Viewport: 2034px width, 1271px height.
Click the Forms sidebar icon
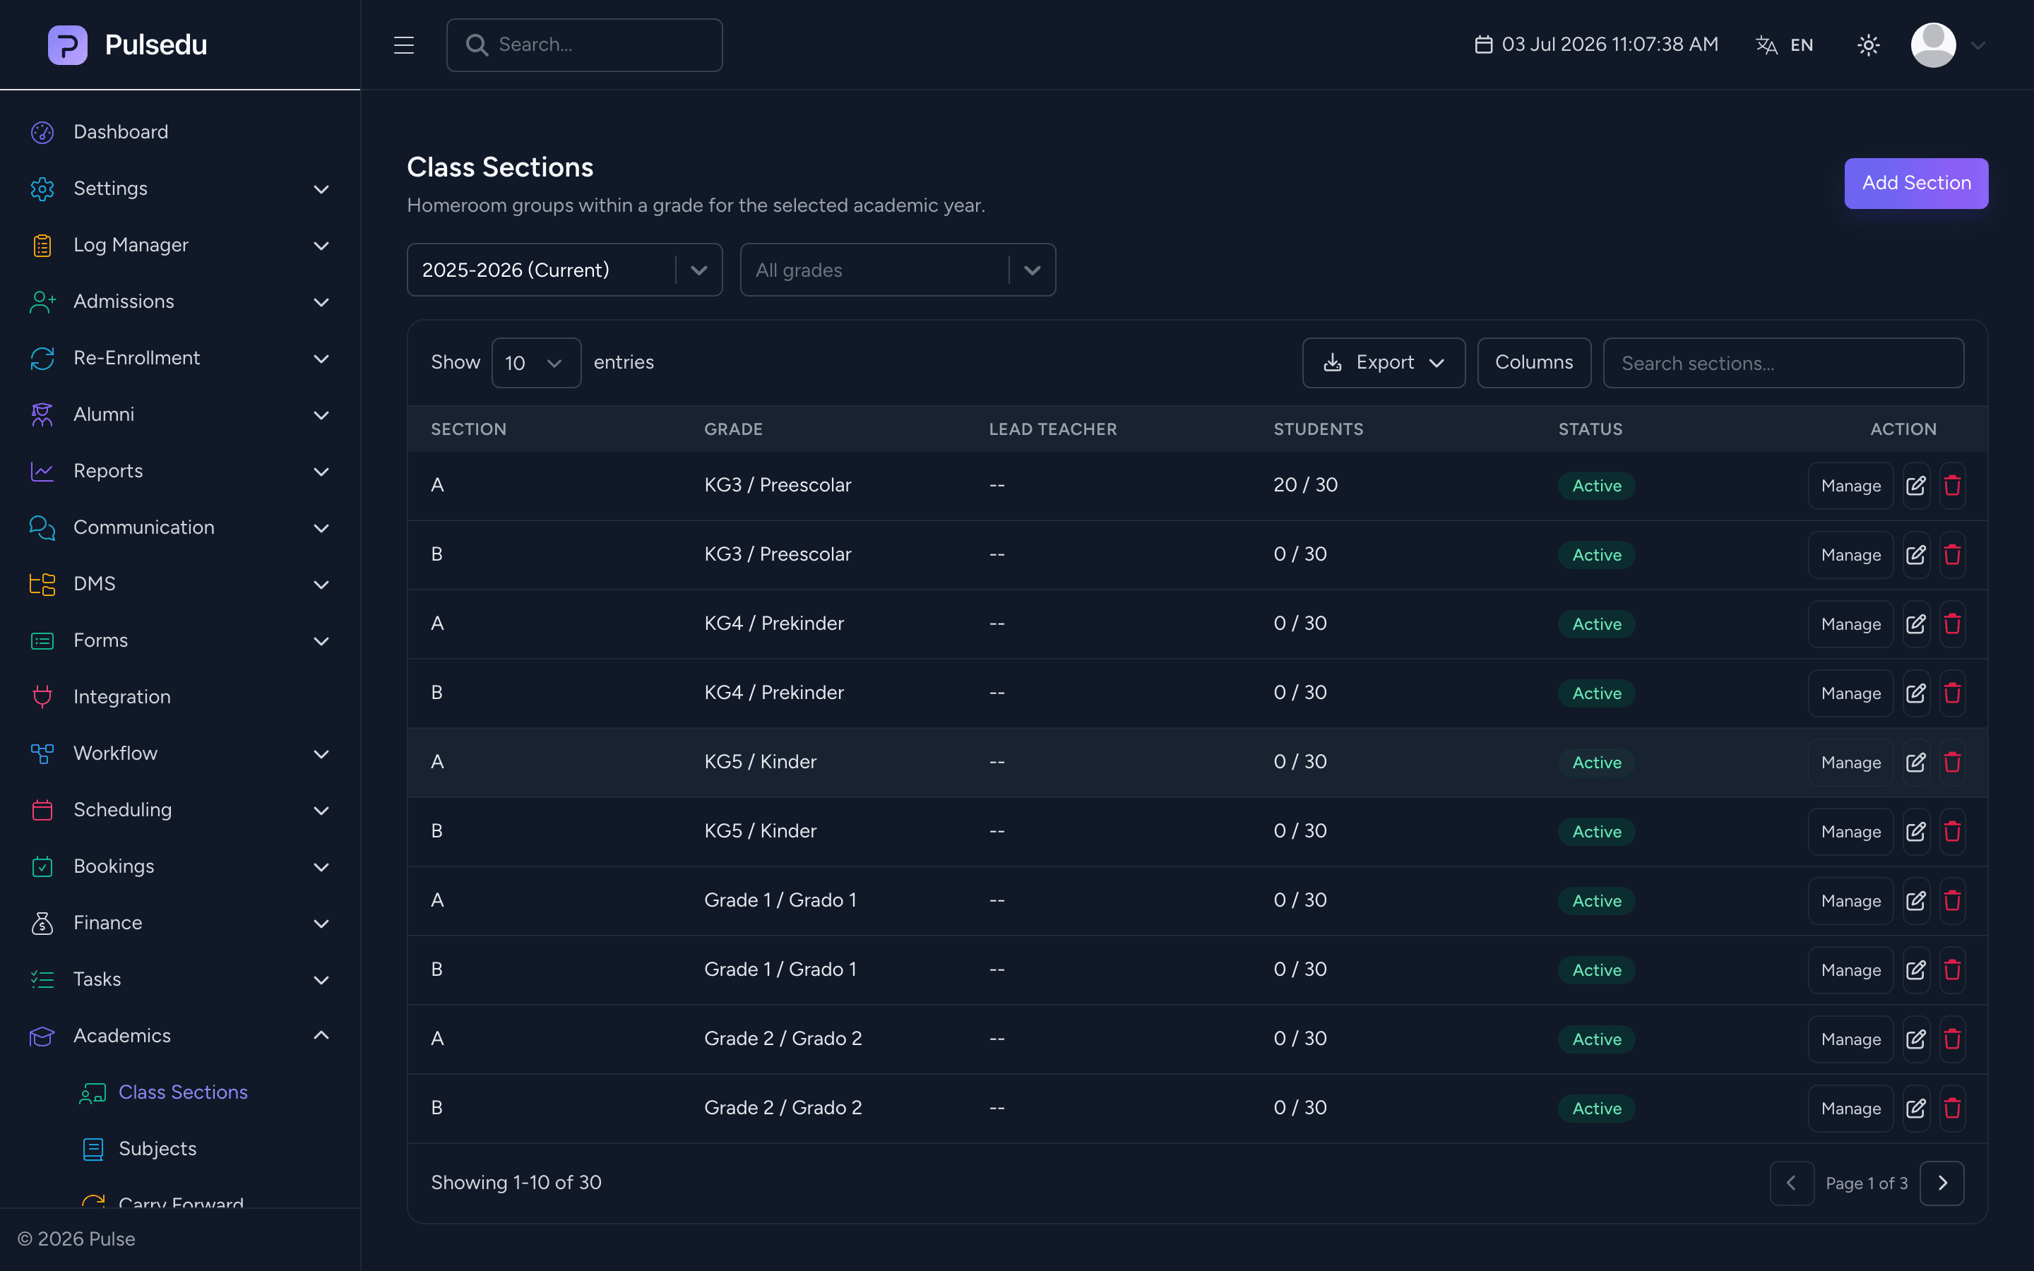pyautogui.click(x=42, y=640)
